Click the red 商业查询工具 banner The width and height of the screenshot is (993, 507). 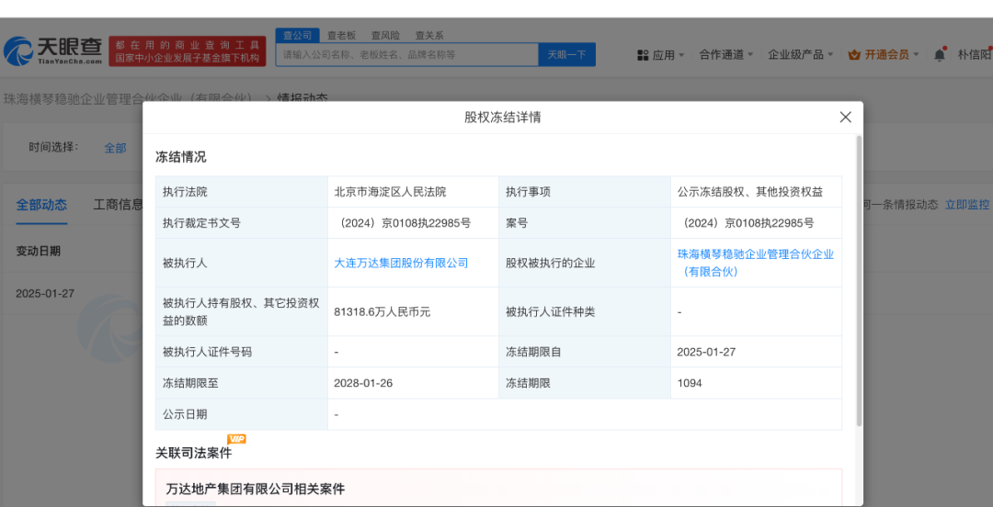tap(188, 51)
